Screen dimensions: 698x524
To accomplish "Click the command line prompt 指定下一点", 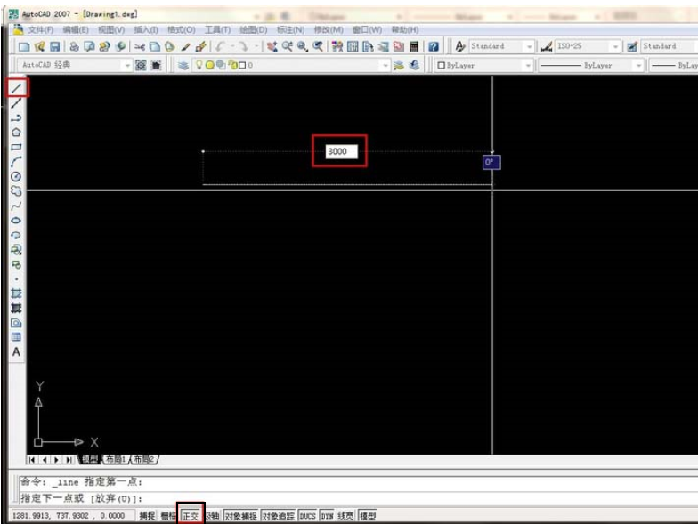I will point(52,498).
